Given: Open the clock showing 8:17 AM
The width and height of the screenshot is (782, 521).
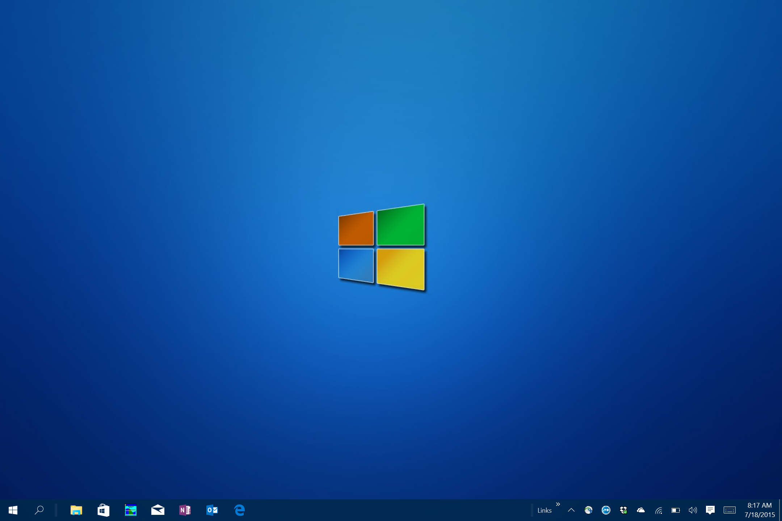Looking at the screenshot, I should pyautogui.click(x=760, y=510).
